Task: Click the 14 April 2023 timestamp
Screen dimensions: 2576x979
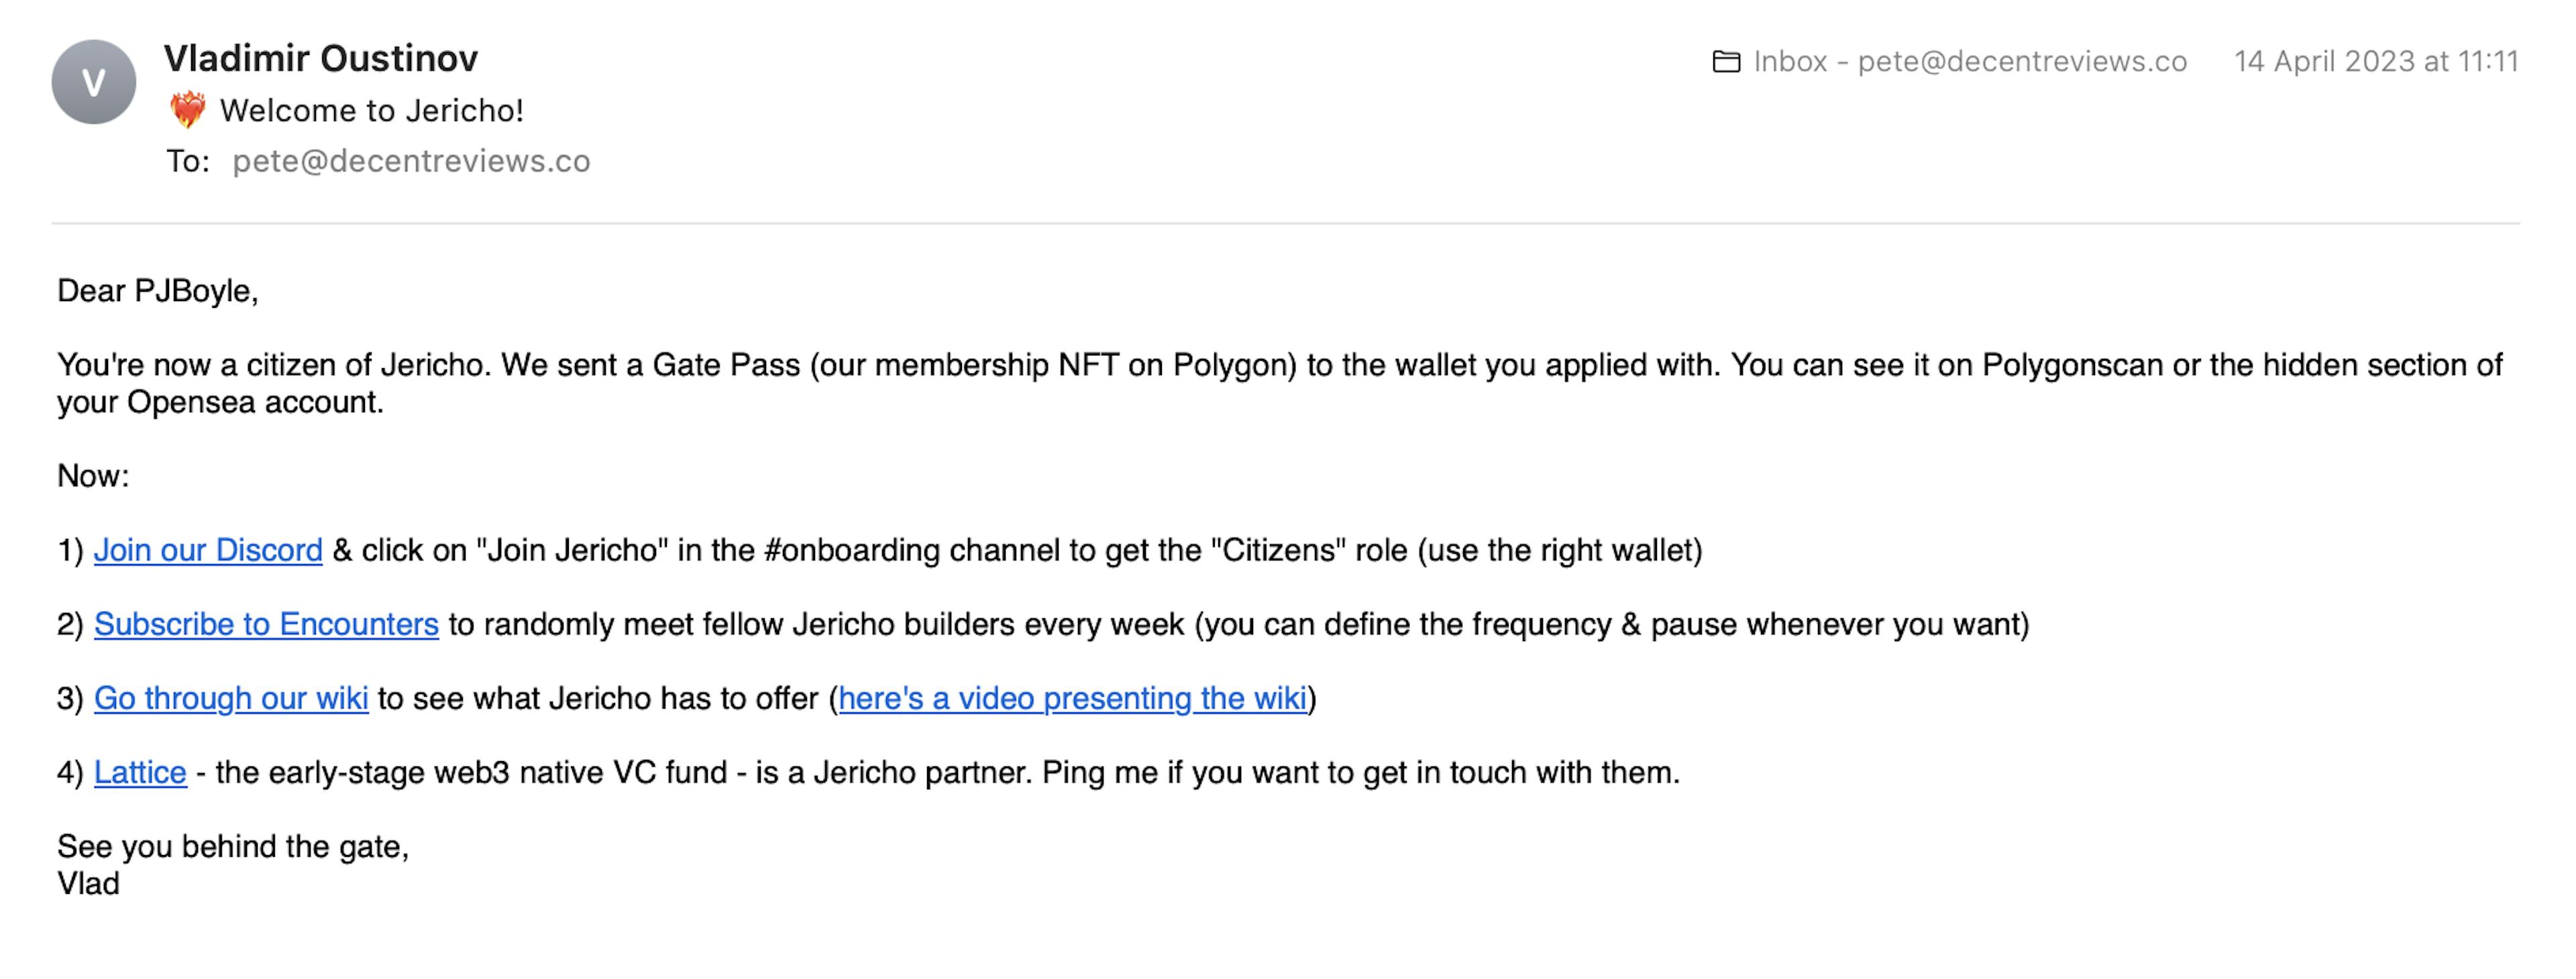Action: tap(2375, 62)
